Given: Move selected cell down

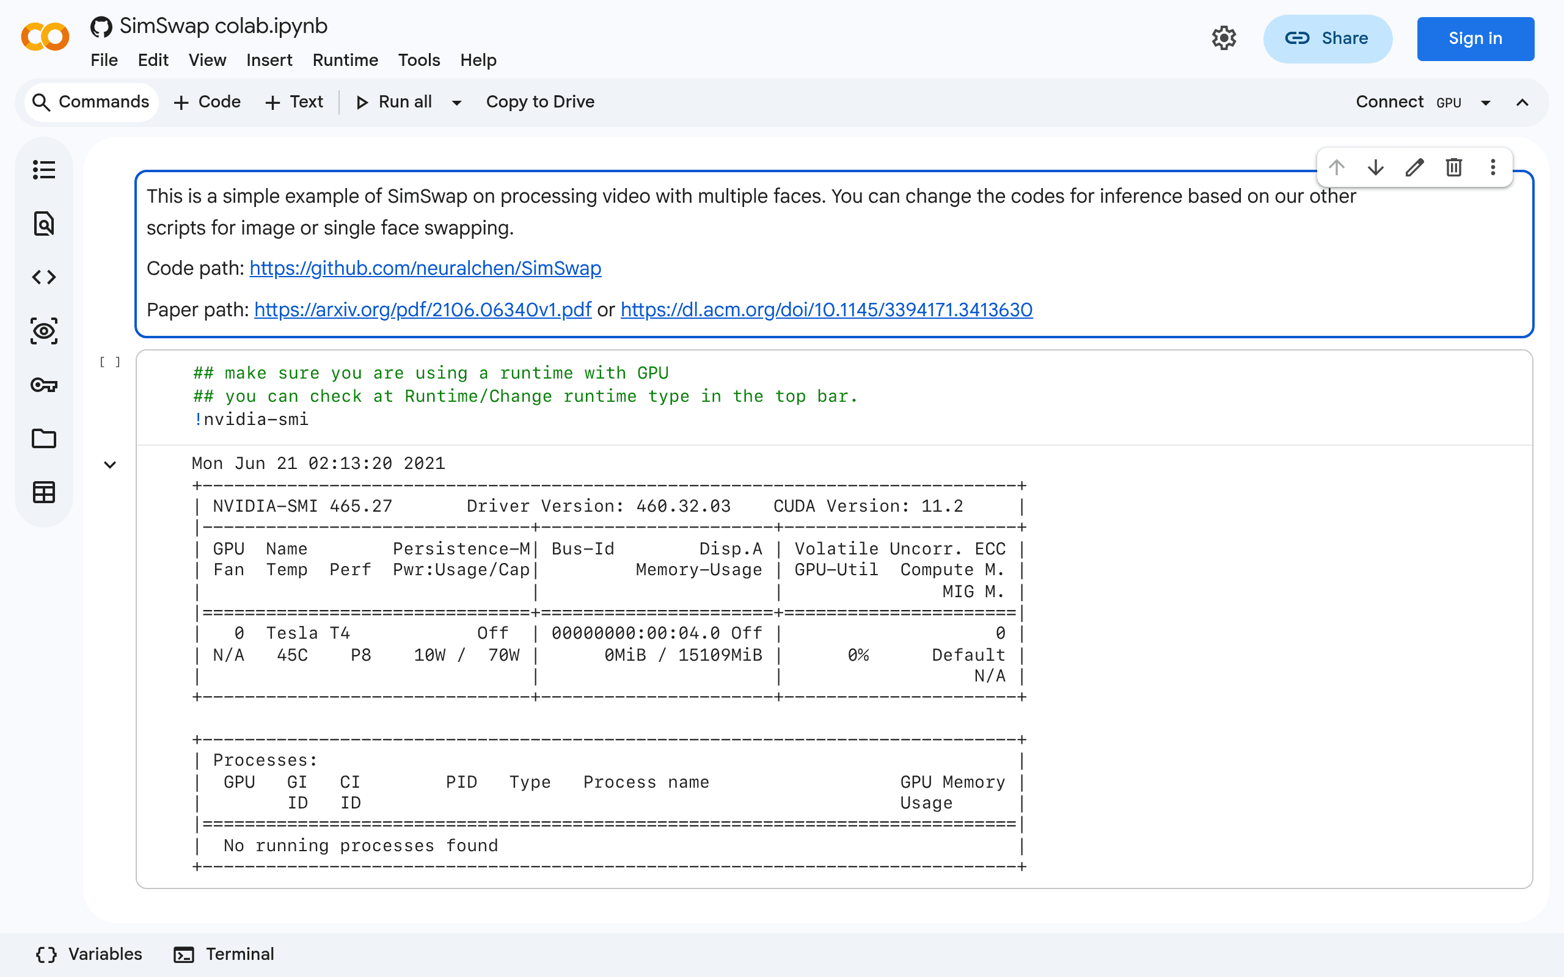Looking at the screenshot, I should [1376, 167].
